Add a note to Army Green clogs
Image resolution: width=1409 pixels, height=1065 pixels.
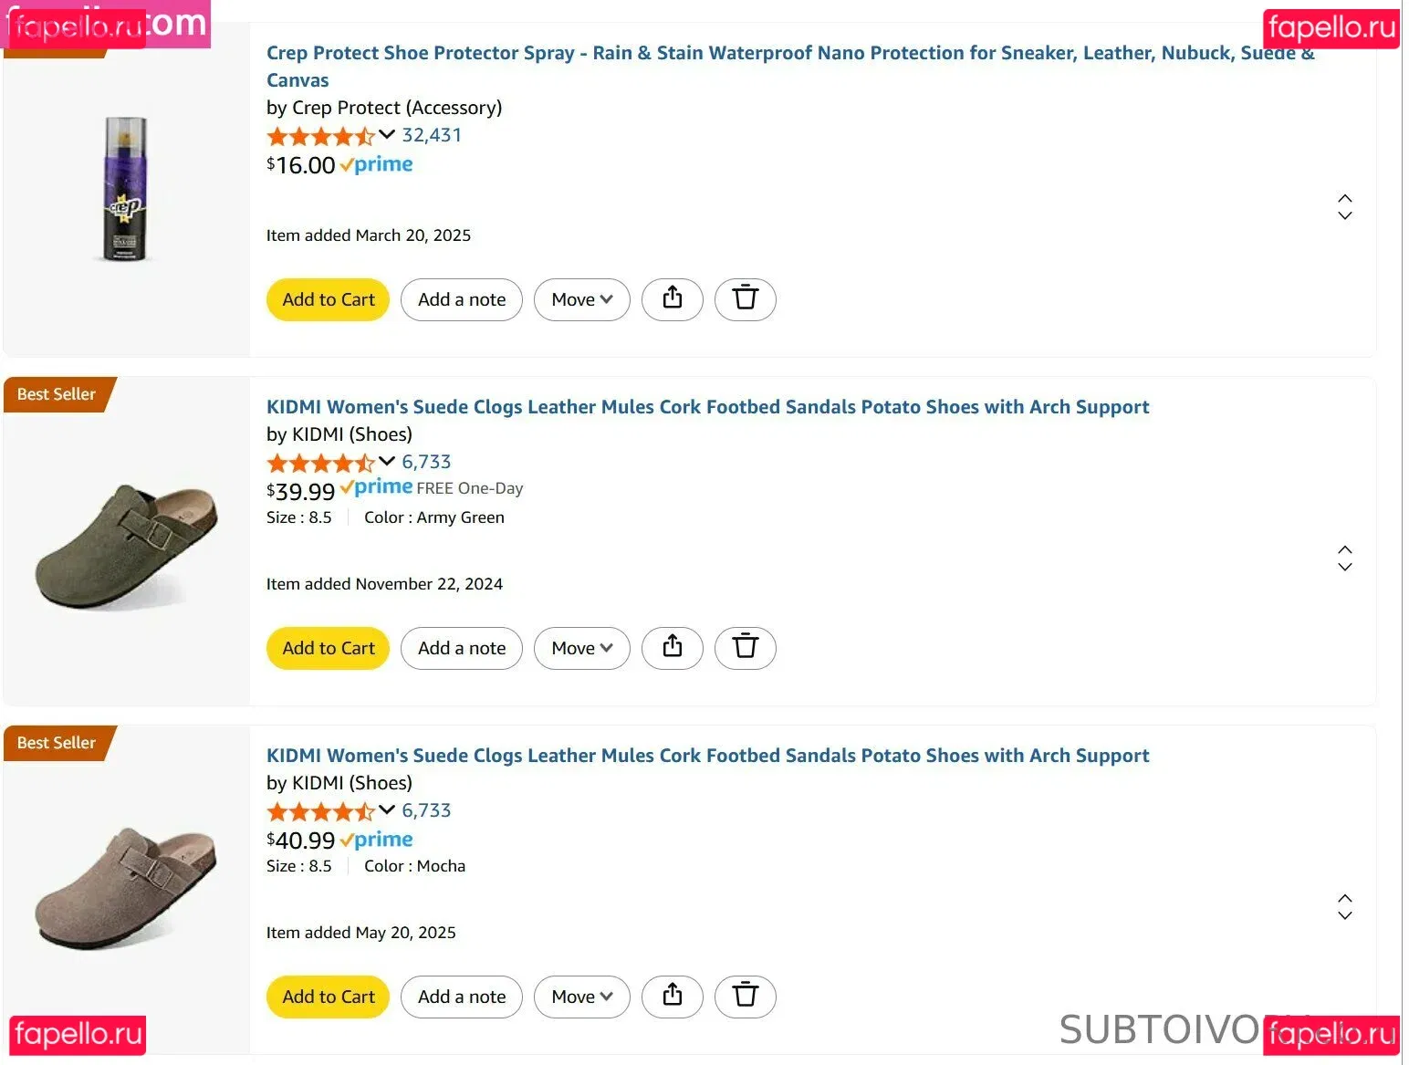[461, 648]
